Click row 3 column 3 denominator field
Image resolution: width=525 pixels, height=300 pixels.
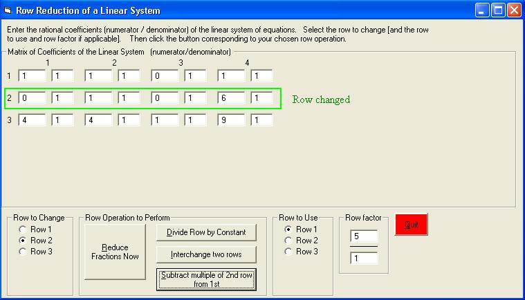(195, 120)
